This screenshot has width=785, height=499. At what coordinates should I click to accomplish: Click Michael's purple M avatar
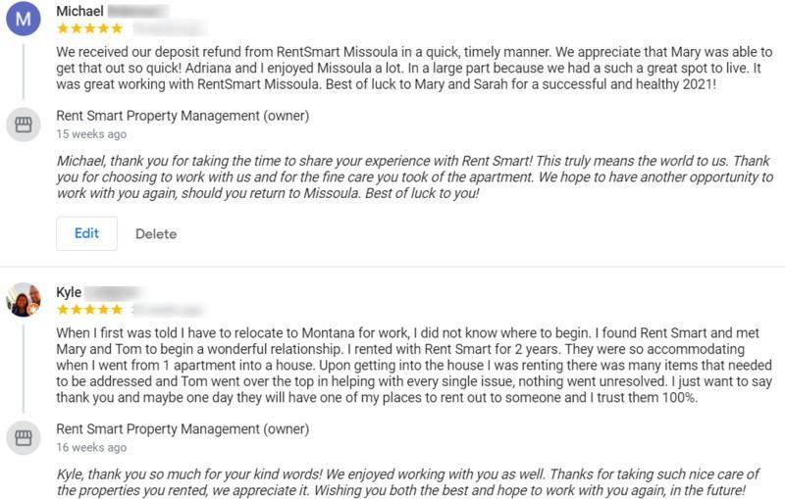24,20
